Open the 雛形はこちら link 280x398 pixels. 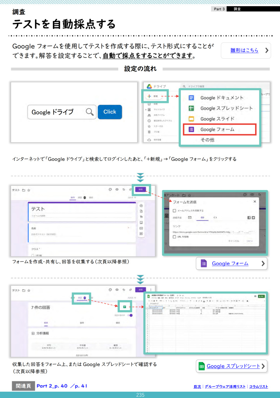244,50
